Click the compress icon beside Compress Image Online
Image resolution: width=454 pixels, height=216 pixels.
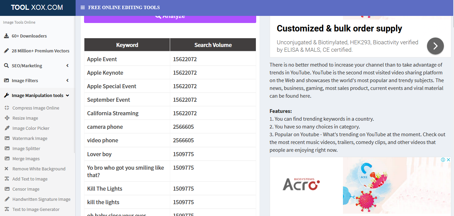[7, 108]
